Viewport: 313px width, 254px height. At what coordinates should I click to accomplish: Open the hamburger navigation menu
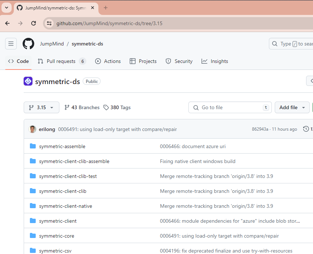point(11,44)
